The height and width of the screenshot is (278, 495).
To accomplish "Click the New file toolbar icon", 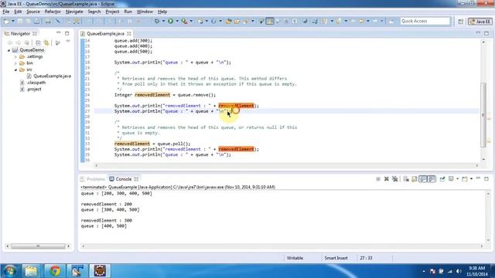I will [x=6, y=21].
